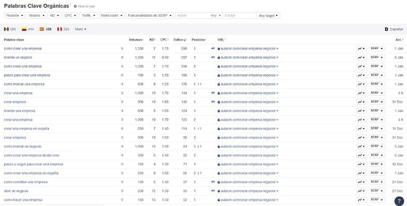Open SERP dropdown for 'abrir un negocio'
Image resolution: width=407 pixels, height=206 pixels.
tap(377, 191)
